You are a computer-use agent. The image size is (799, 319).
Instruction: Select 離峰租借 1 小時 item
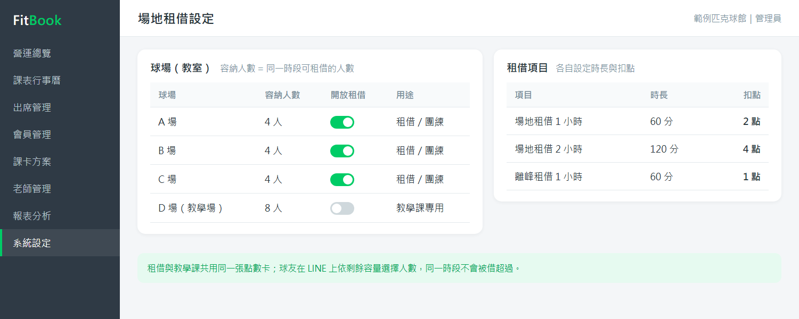pos(549,177)
